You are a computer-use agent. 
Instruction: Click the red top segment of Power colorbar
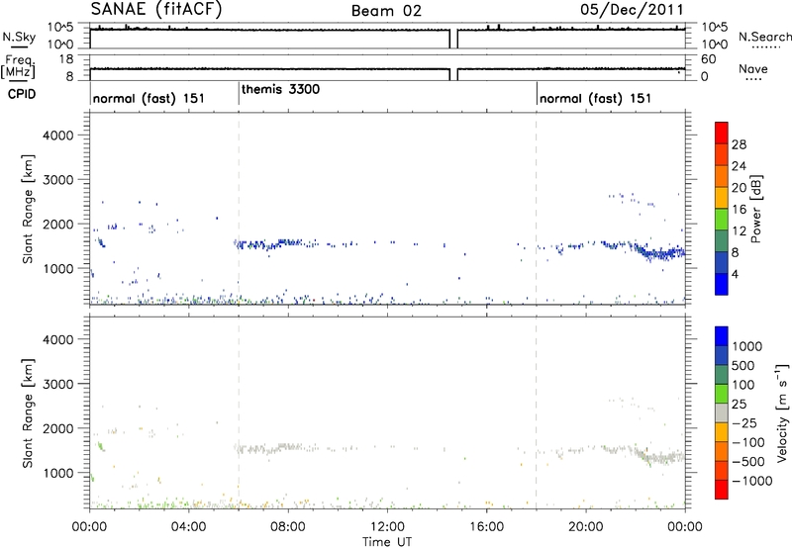pos(722,133)
